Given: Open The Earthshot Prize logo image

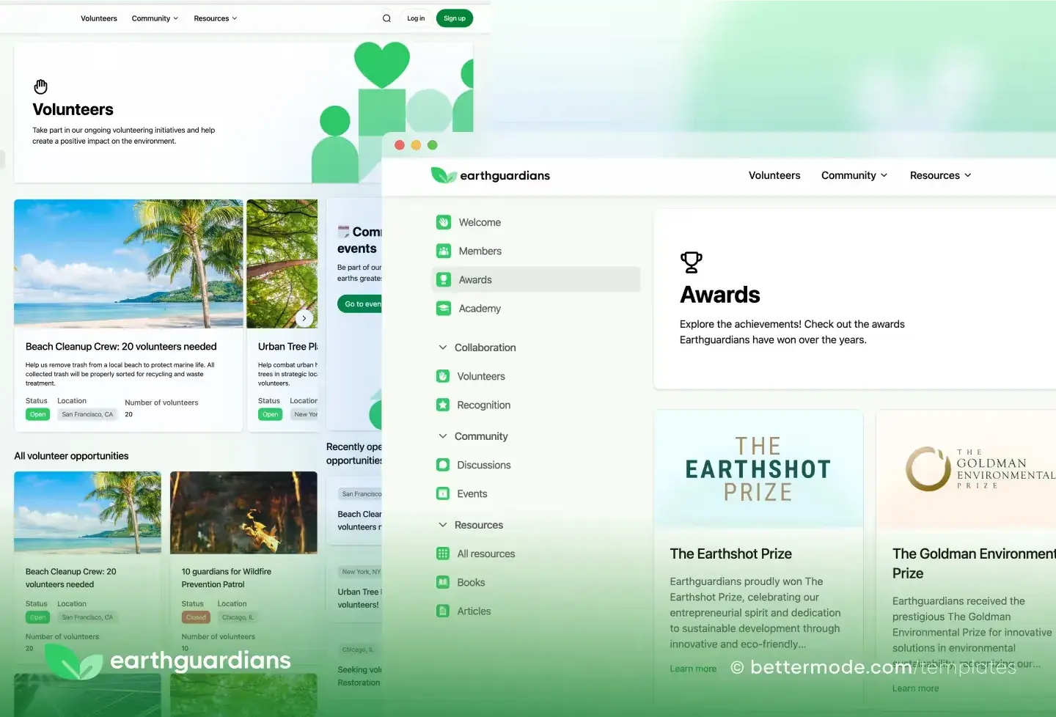Looking at the screenshot, I should (758, 469).
